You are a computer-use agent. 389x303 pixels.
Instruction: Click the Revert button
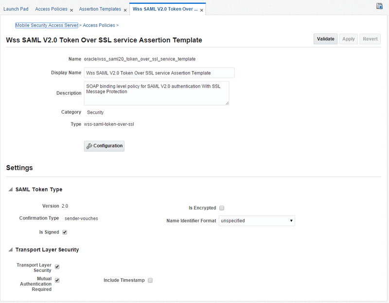pos(370,39)
